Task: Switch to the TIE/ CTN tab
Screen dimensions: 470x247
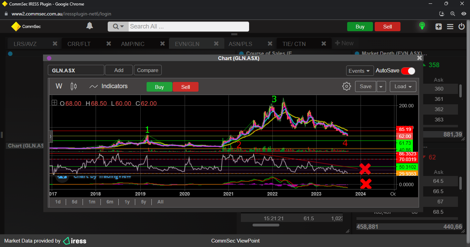Action: tap(294, 44)
